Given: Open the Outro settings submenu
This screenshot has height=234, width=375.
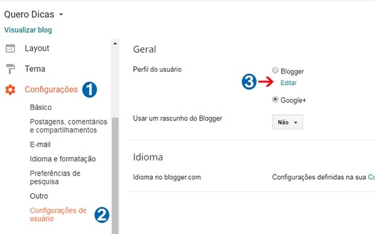Looking at the screenshot, I should (x=39, y=196).
